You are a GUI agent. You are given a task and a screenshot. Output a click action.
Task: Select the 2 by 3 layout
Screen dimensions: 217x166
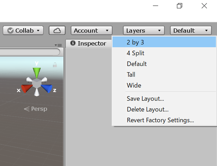[x=135, y=42]
